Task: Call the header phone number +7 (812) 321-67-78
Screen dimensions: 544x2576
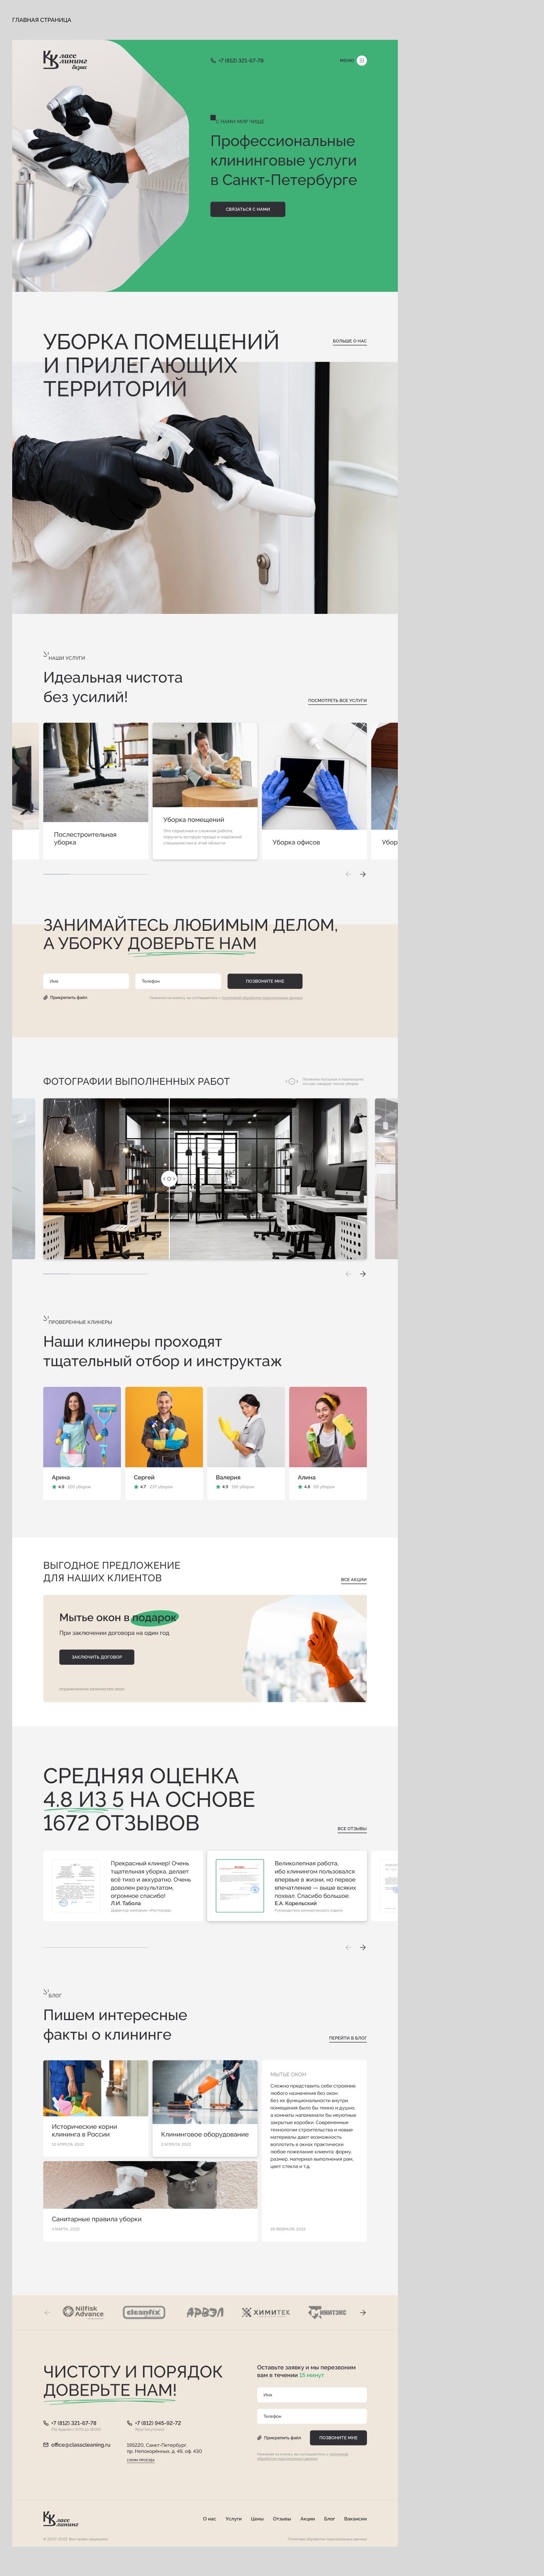Action: [241, 60]
